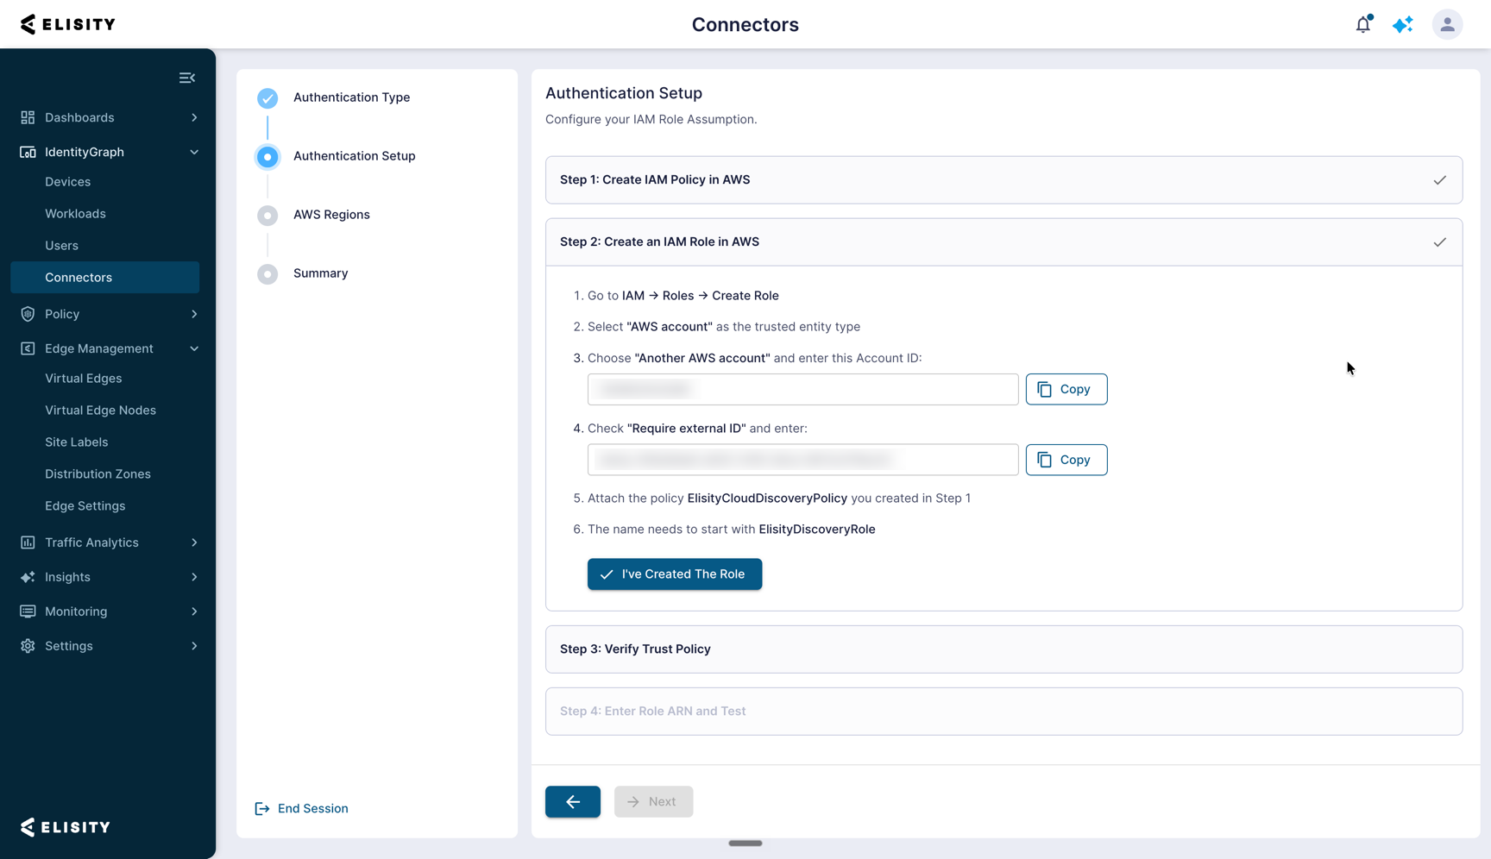Expand the Dashboards menu chevron
Screen dimensions: 1491x859
click(x=194, y=117)
